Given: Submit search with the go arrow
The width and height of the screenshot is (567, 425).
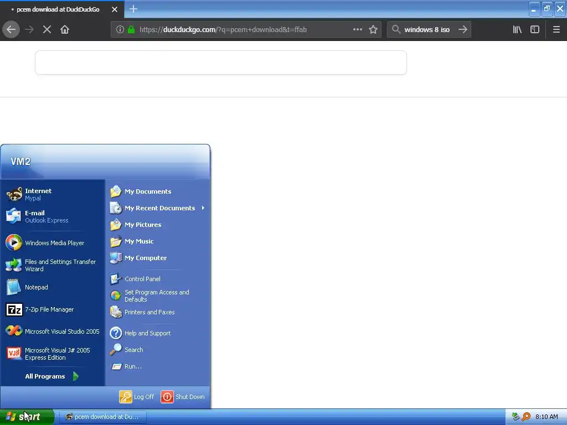Looking at the screenshot, I should pos(463,30).
